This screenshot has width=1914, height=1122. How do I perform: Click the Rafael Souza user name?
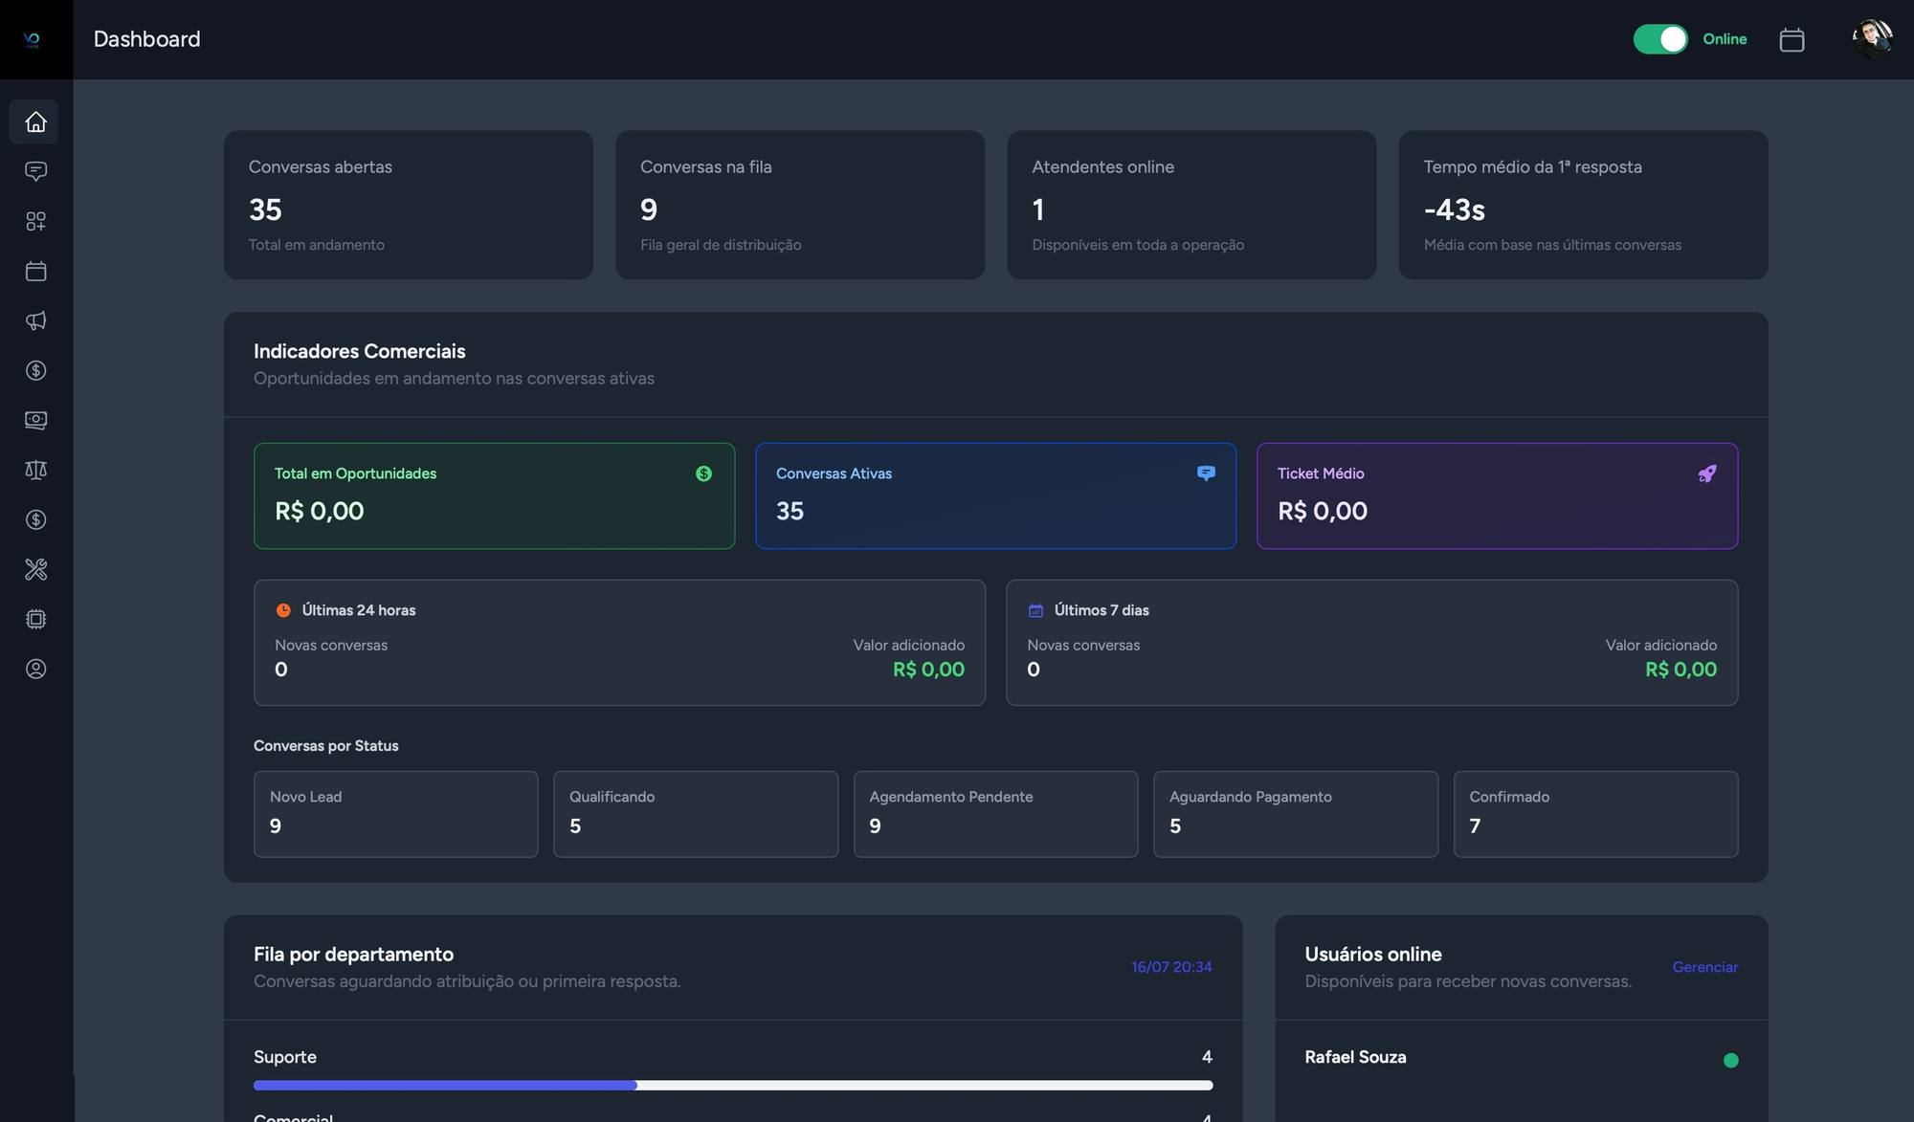coord(1355,1057)
